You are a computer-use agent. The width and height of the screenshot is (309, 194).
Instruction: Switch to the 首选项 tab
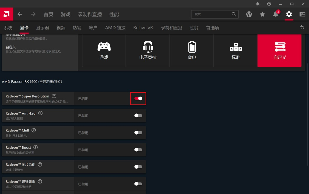[x=212, y=28]
